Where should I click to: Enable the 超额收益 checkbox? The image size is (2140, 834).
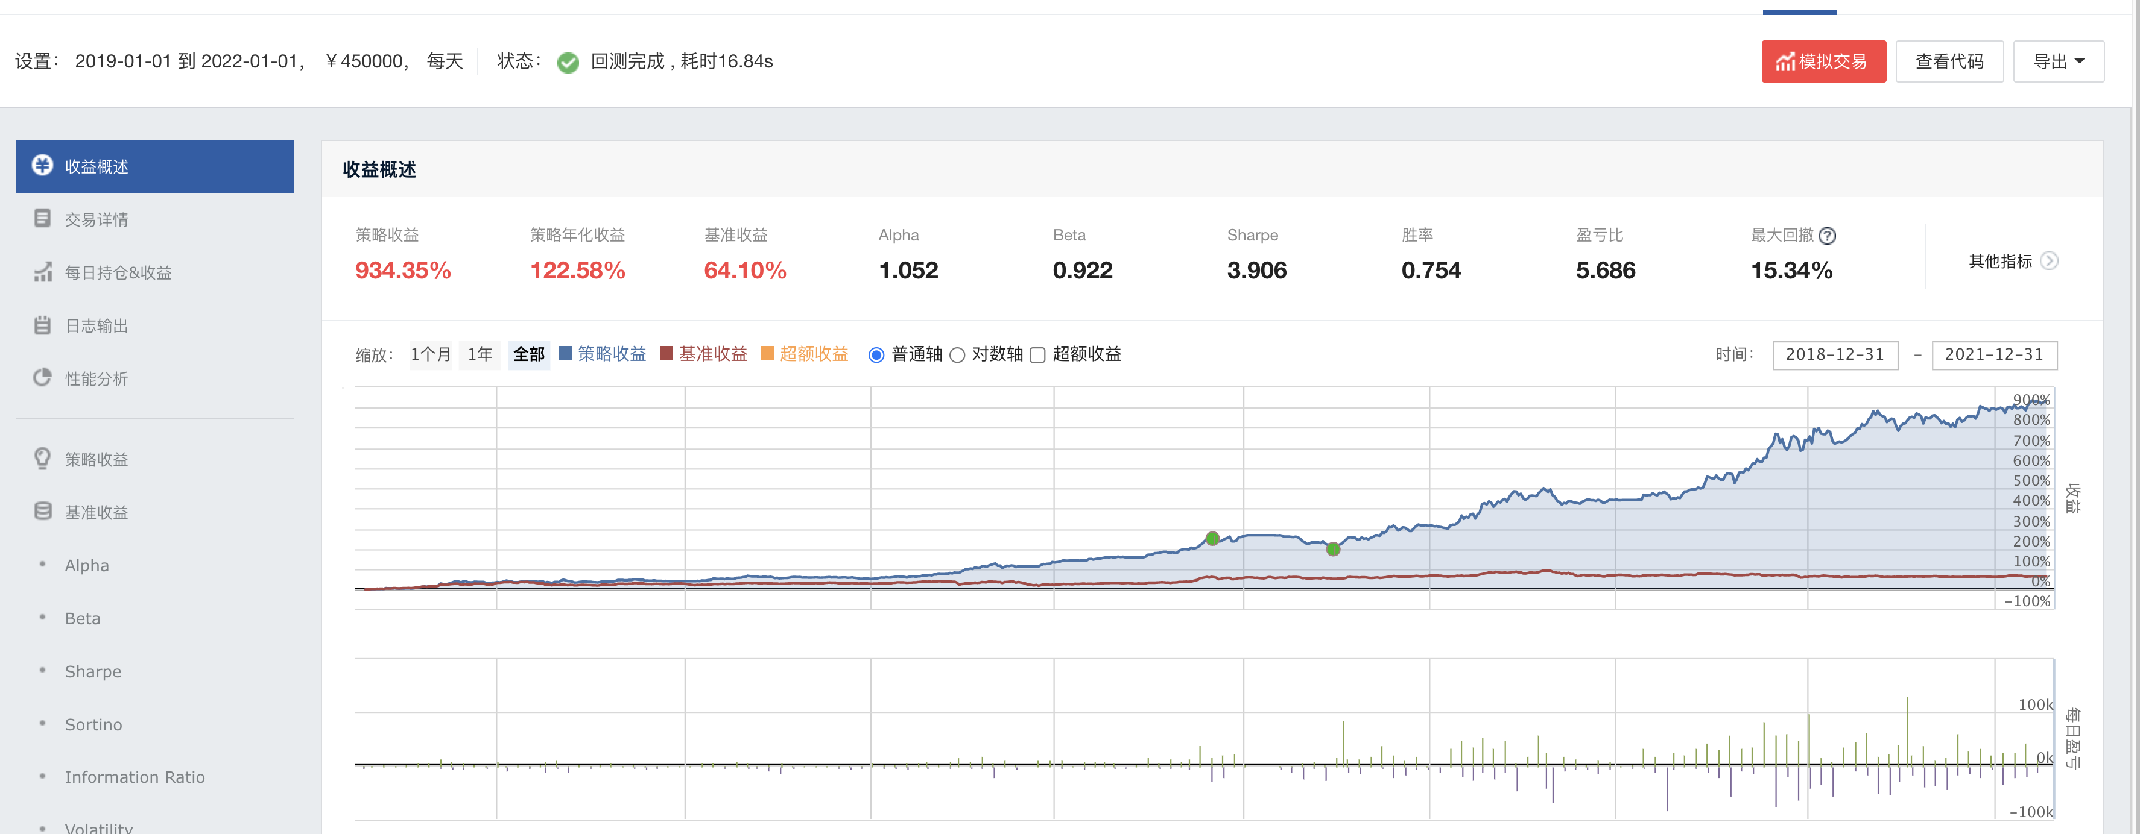coord(1037,355)
